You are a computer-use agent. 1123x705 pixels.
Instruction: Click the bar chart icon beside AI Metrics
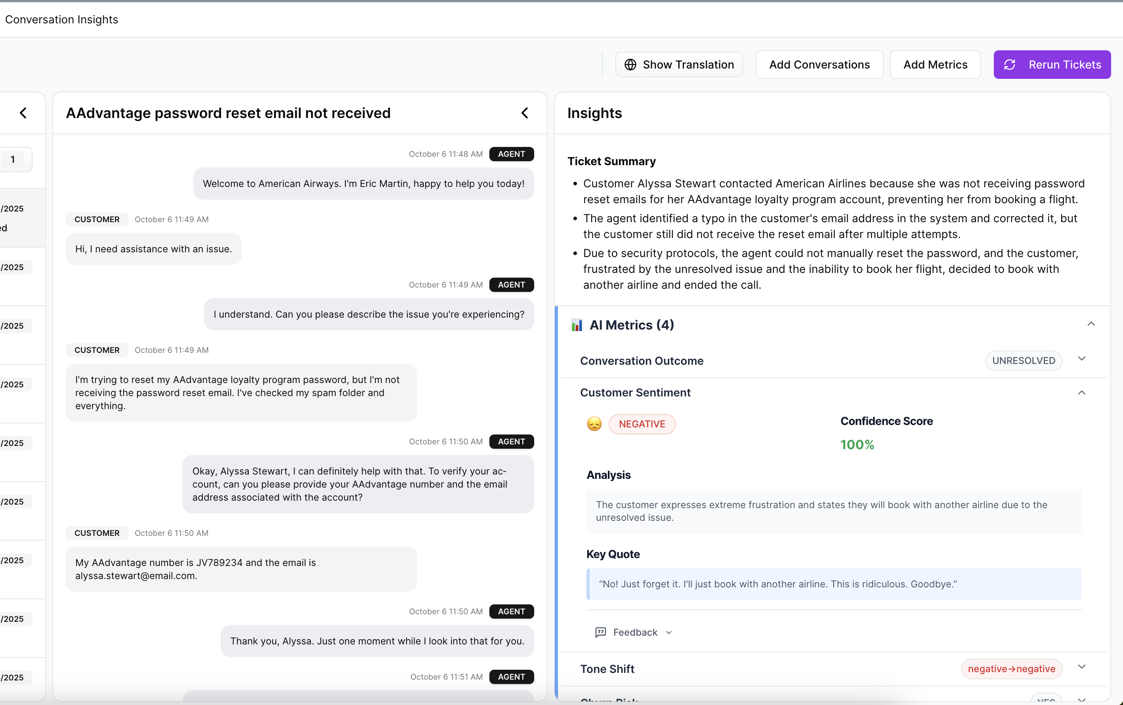click(x=577, y=325)
